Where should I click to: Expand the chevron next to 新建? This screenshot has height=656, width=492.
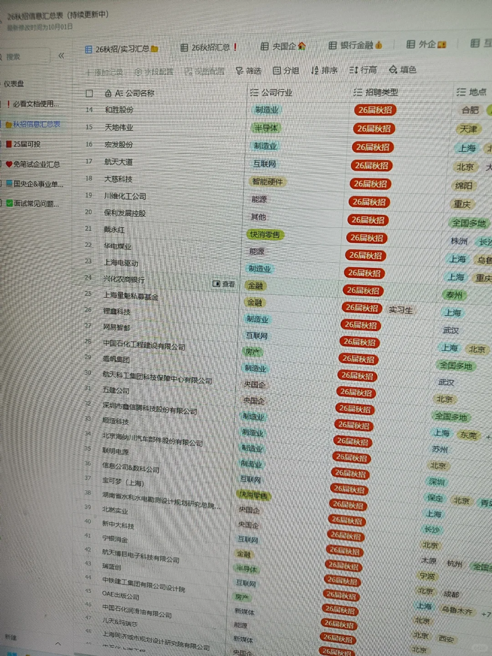pos(58,643)
